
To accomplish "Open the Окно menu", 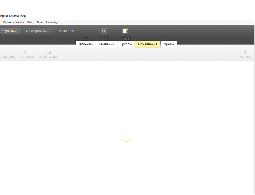I will tap(39, 22).
